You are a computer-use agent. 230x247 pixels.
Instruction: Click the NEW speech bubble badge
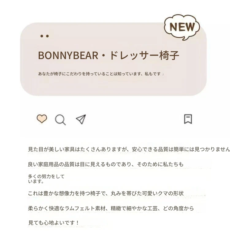click(x=182, y=27)
